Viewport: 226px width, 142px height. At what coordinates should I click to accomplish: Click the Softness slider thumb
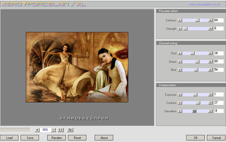coord(197,20)
